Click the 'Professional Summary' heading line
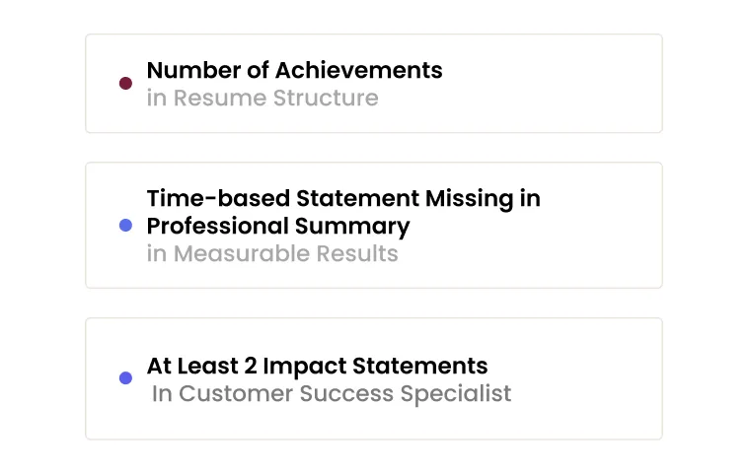This screenshot has height=473, width=750. (278, 226)
